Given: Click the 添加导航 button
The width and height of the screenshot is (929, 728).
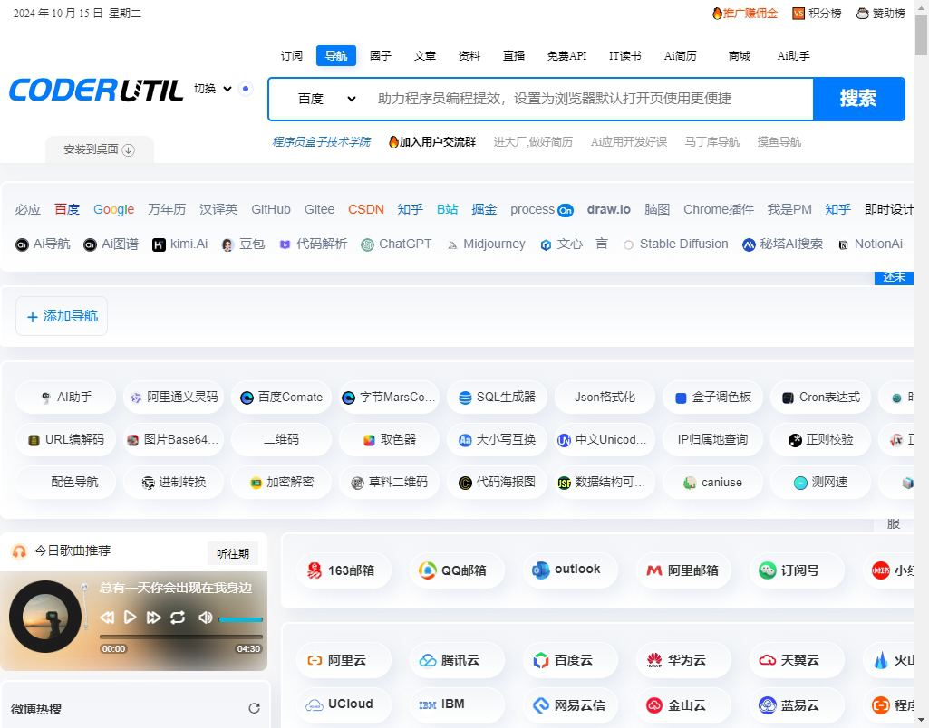Looking at the screenshot, I should (62, 316).
